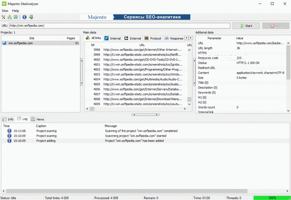Click the URL column header in Main data
Image resolution: width=291 pixels, height=200 pixels.
pyautogui.click(x=142, y=45)
